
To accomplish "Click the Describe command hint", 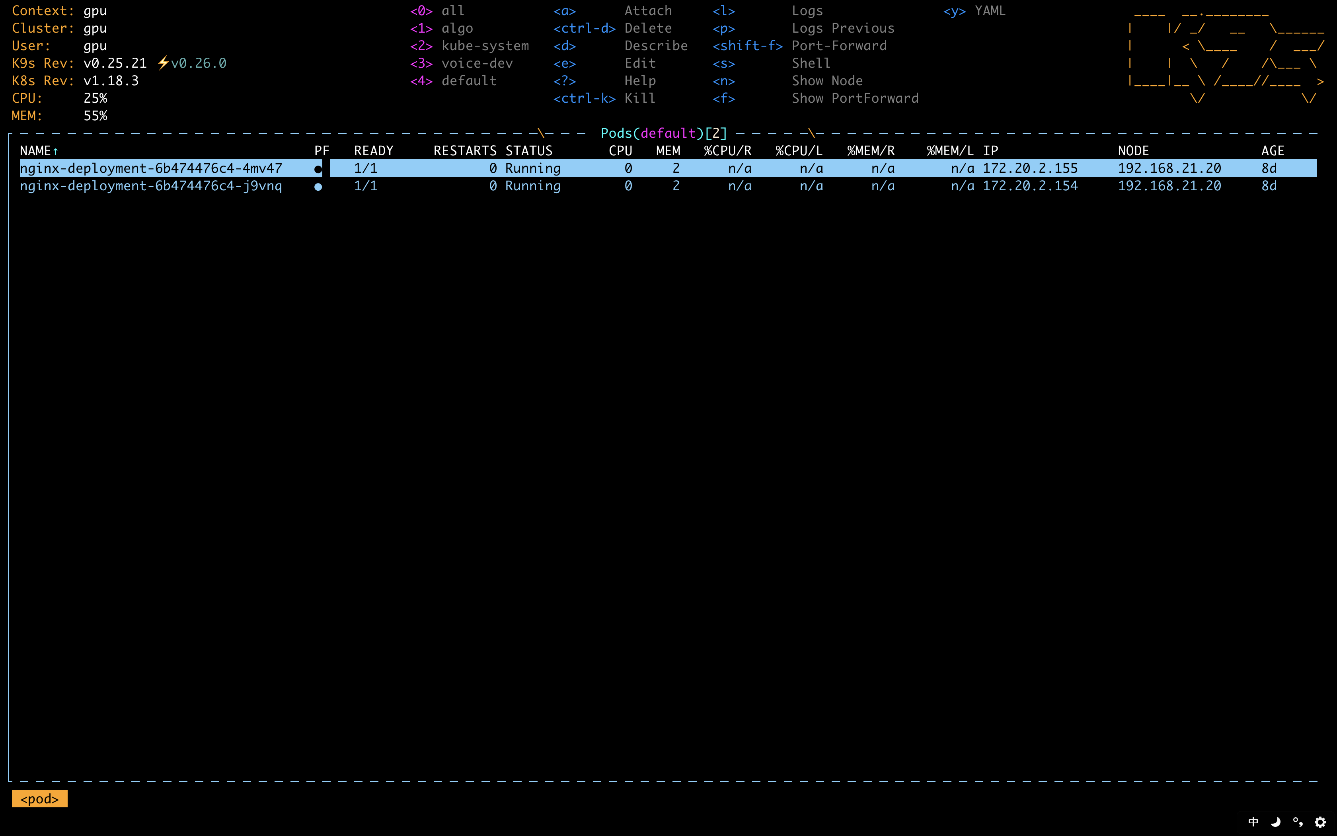I will point(656,46).
